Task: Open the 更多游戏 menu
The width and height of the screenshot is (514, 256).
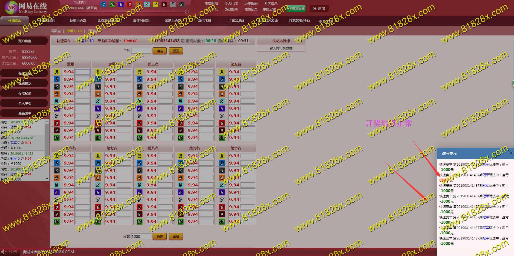Action: click(325, 21)
